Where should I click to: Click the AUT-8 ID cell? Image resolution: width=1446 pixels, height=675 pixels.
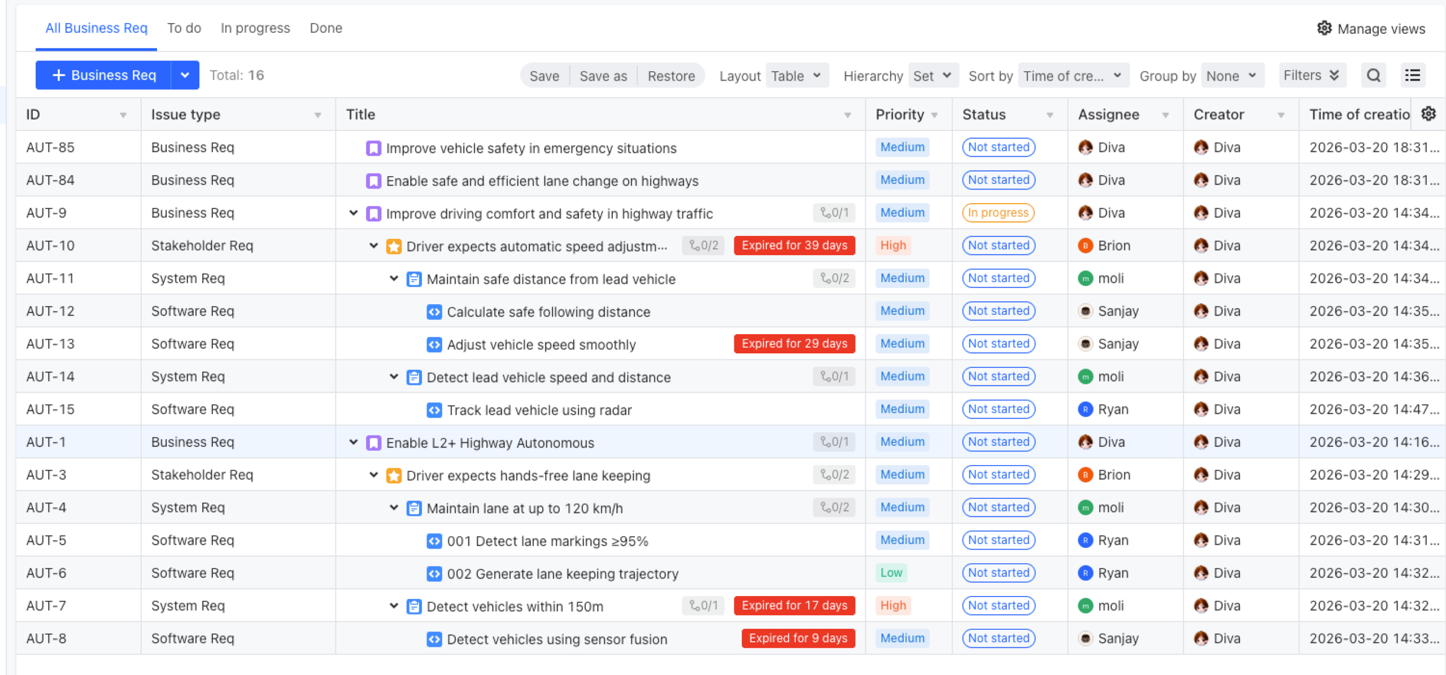coord(79,638)
